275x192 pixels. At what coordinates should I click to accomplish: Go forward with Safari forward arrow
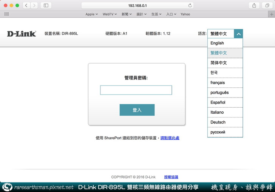click(34, 5)
